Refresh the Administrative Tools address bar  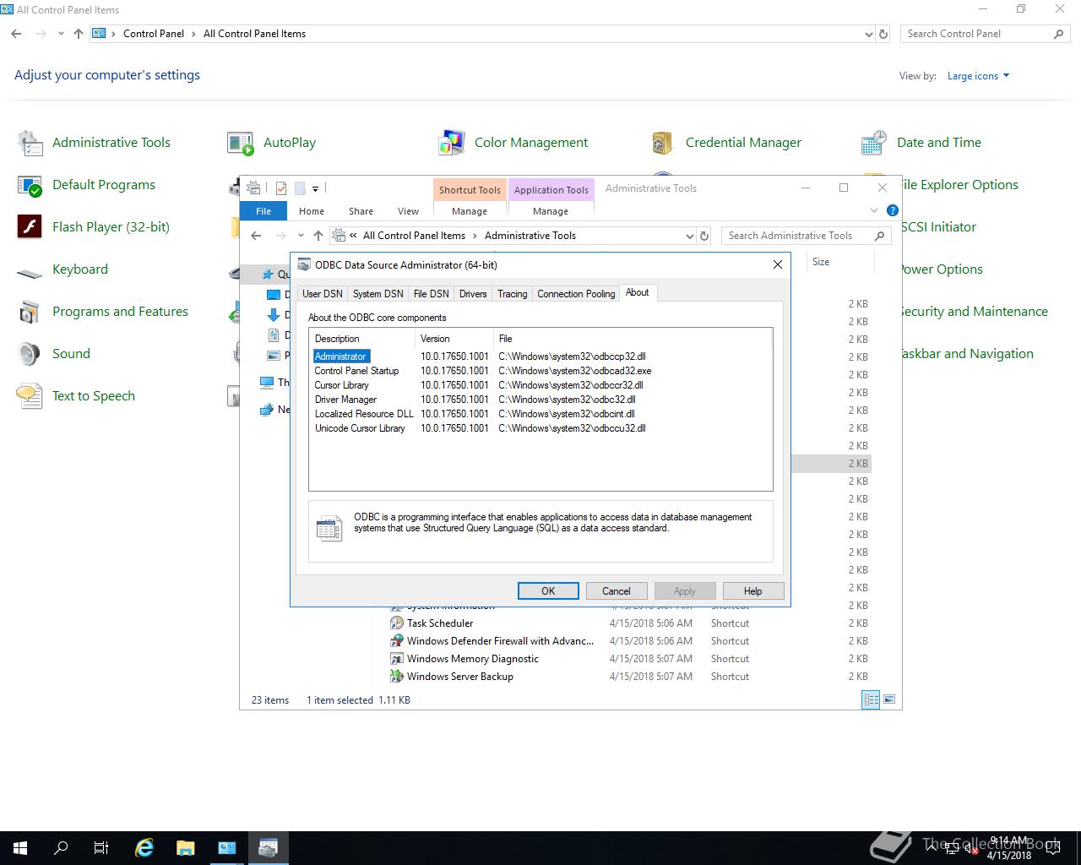pyautogui.click(x=704, y=236)
